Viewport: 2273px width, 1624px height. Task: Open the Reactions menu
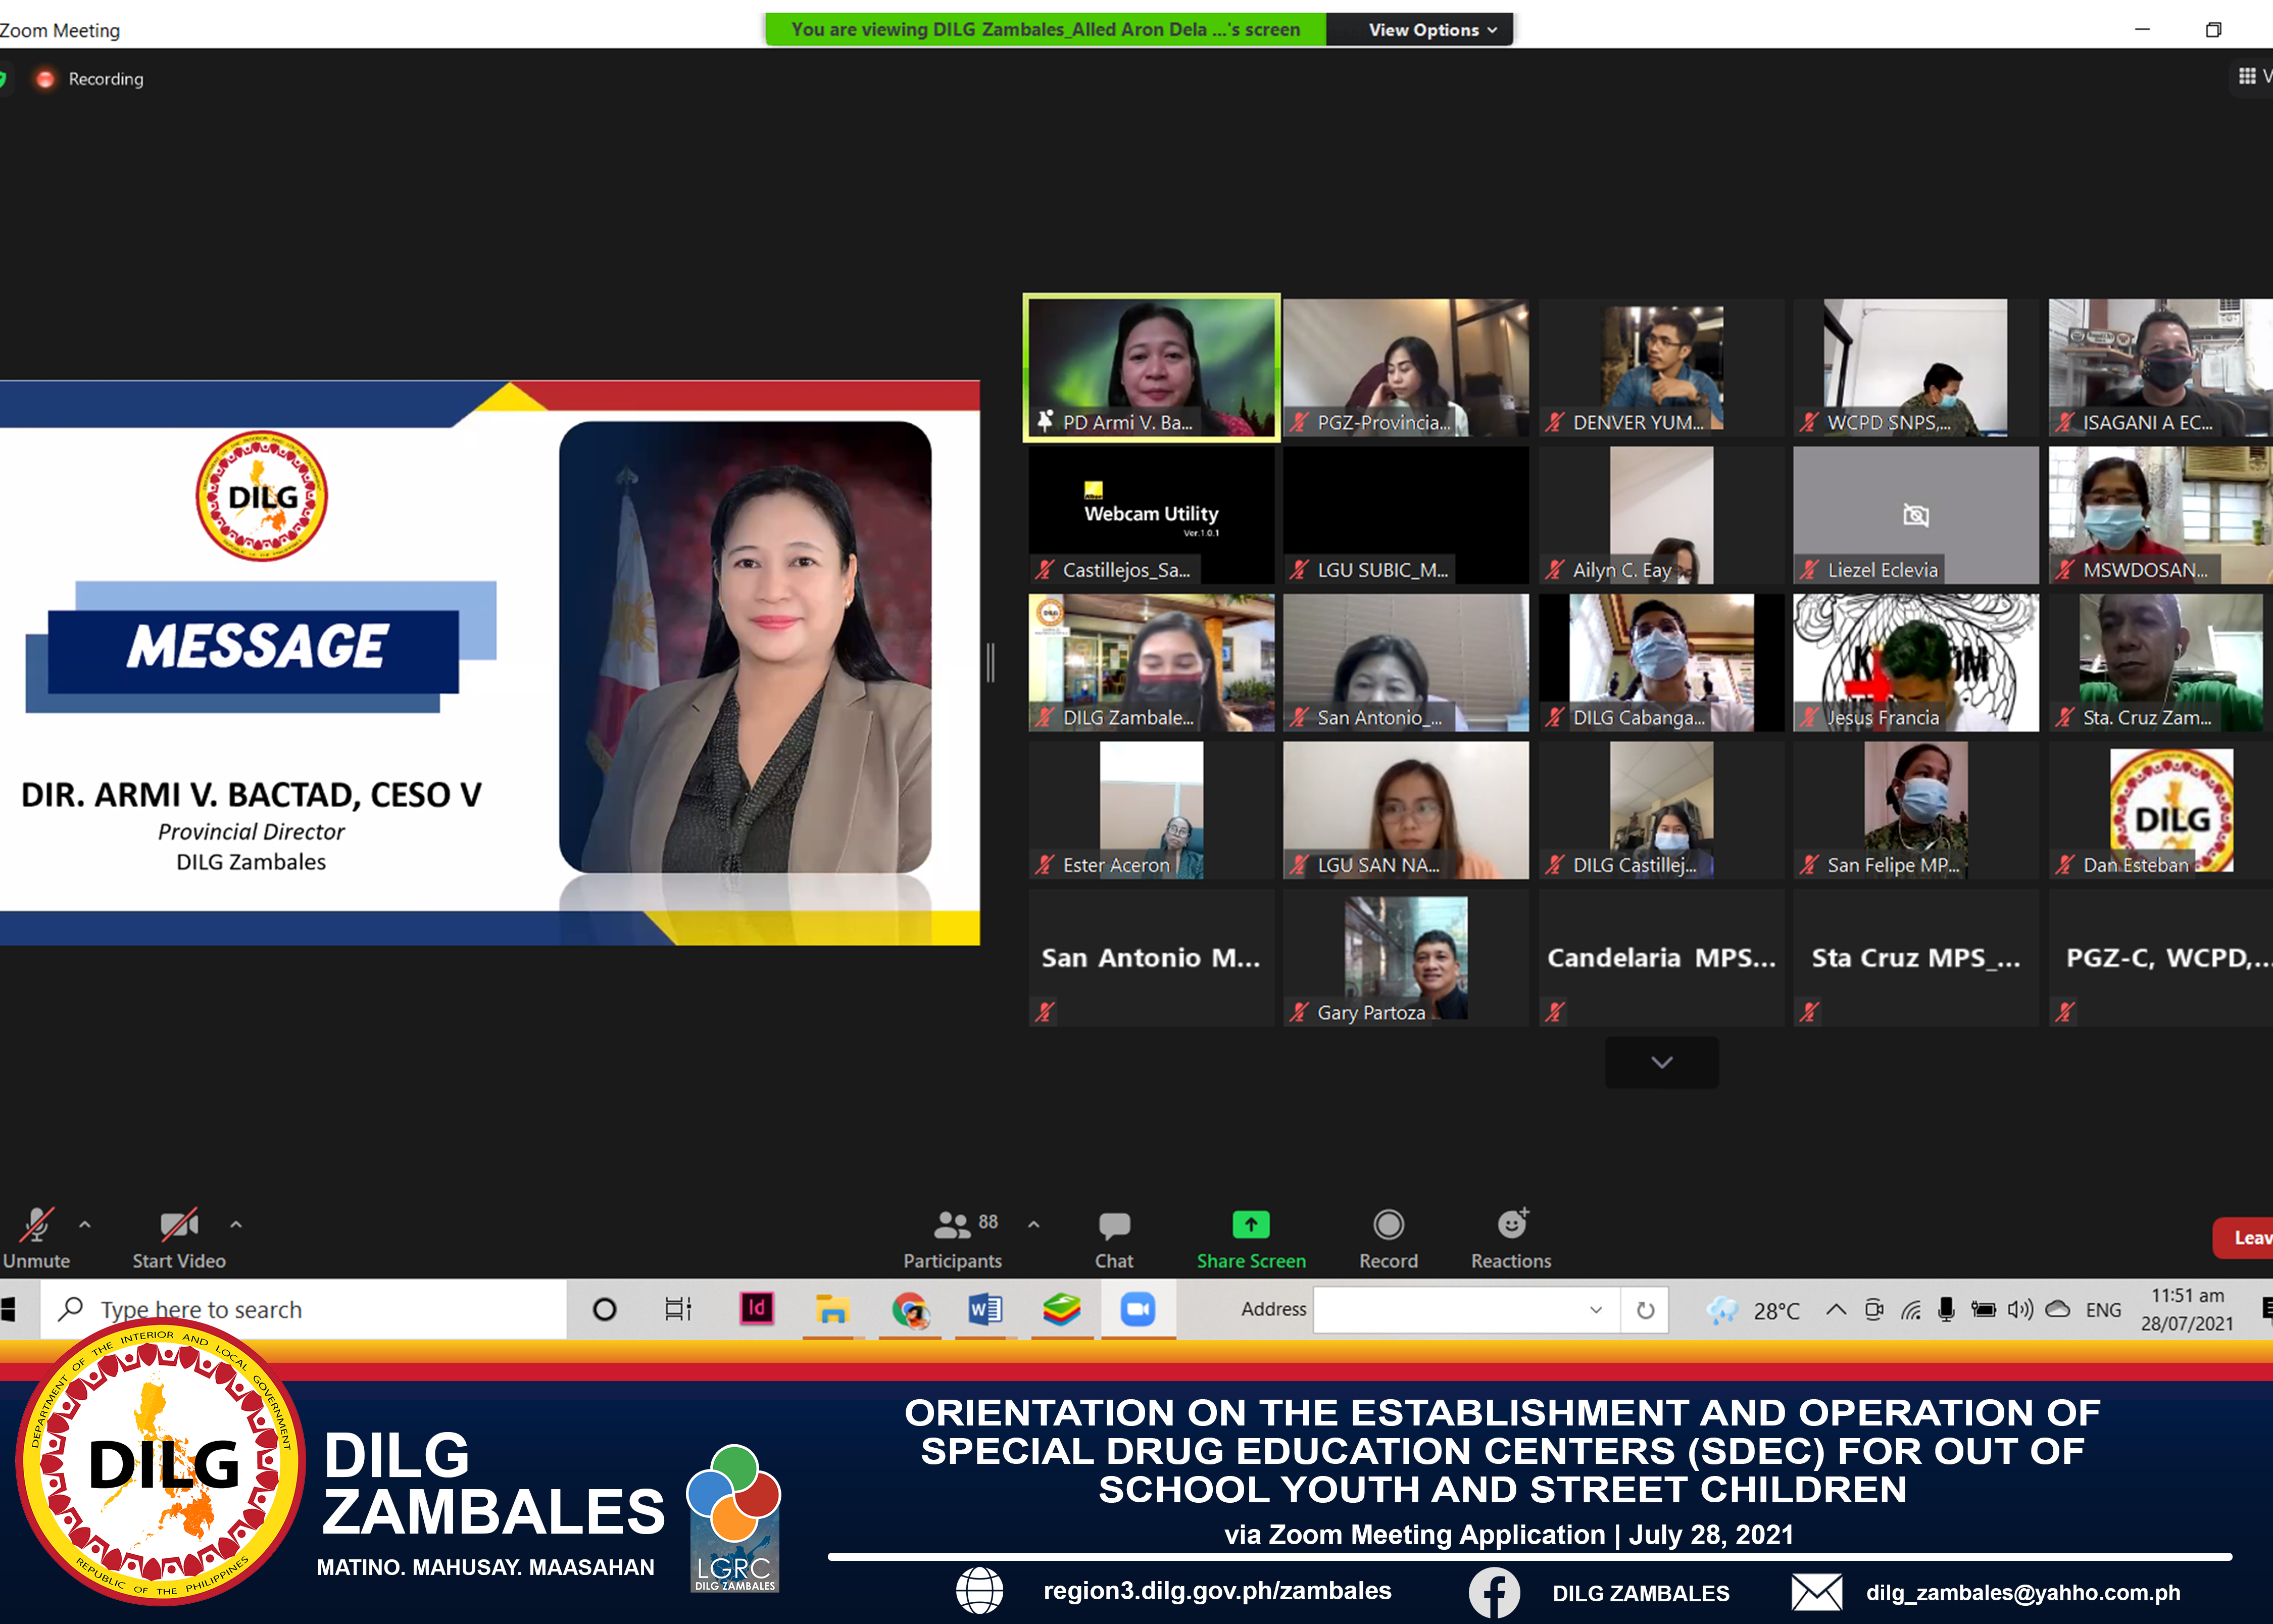click(1511, 1239)
